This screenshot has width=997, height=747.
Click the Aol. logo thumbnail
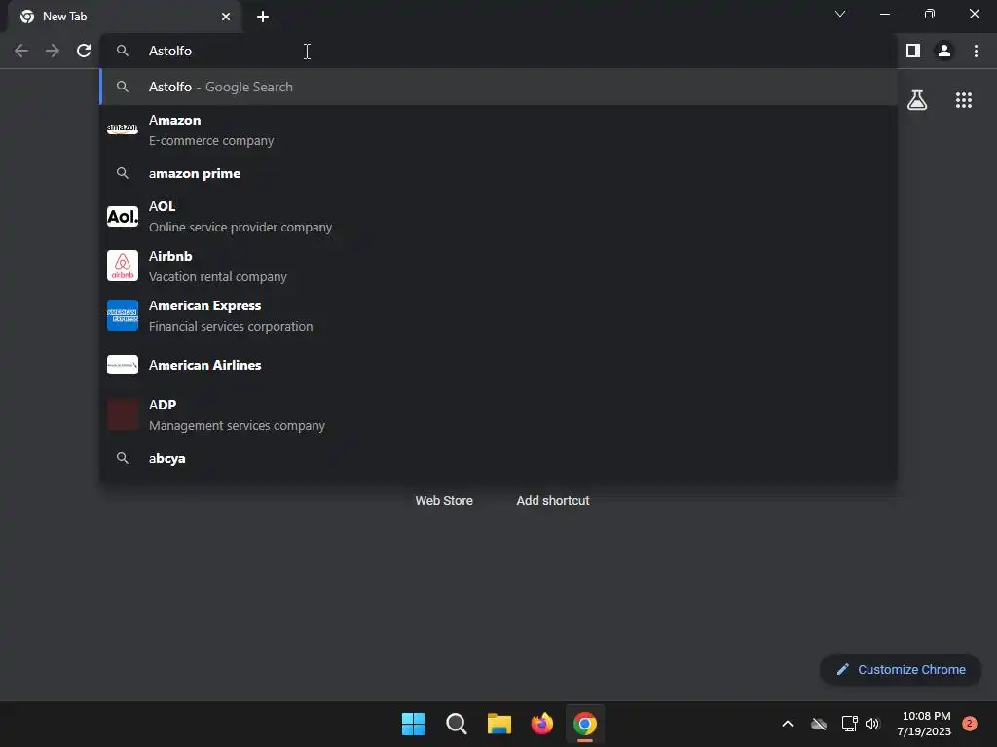pos(122,217)
